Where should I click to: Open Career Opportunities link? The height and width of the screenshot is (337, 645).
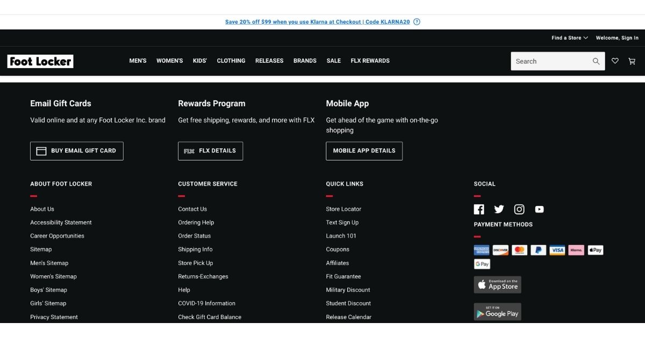point(57,236)
